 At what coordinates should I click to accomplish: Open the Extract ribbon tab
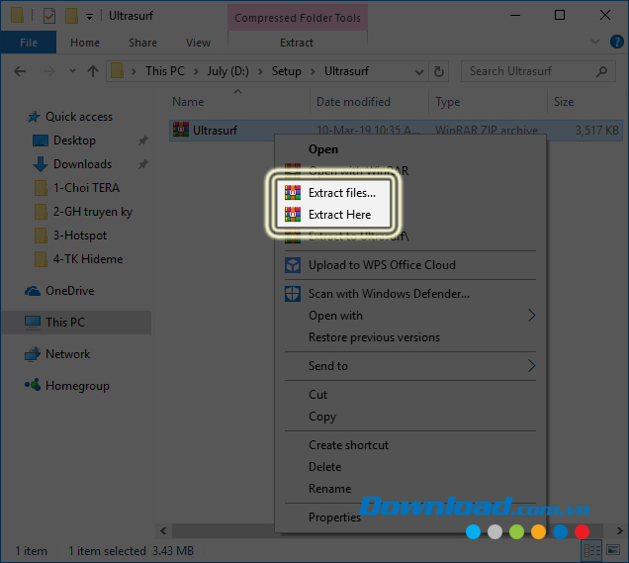297,43
